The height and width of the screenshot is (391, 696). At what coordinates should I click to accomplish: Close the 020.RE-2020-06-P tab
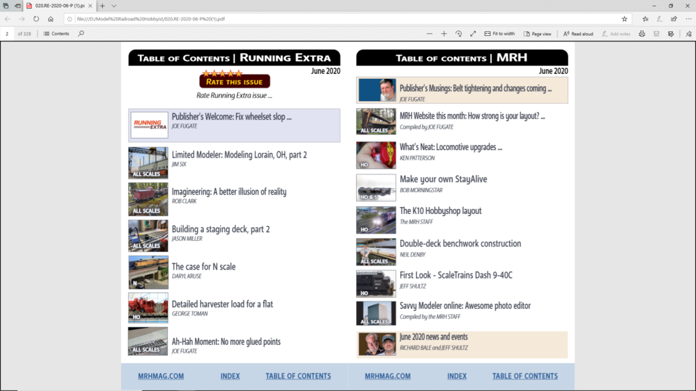[90, 5]
